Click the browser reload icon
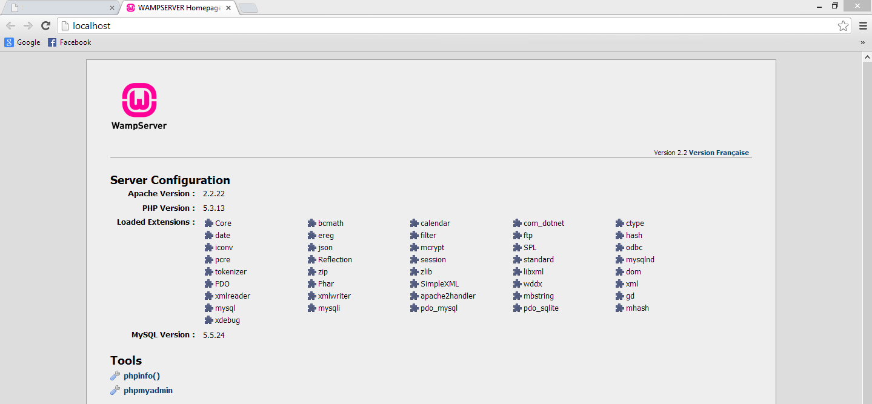 click(x=45, y=25)
